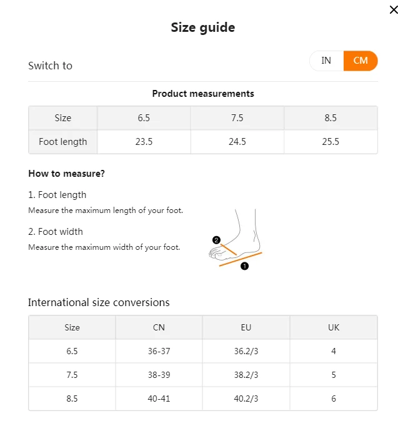The image size is (398, 436).
Task: Click the UK column header
Action: coord(334,327)
